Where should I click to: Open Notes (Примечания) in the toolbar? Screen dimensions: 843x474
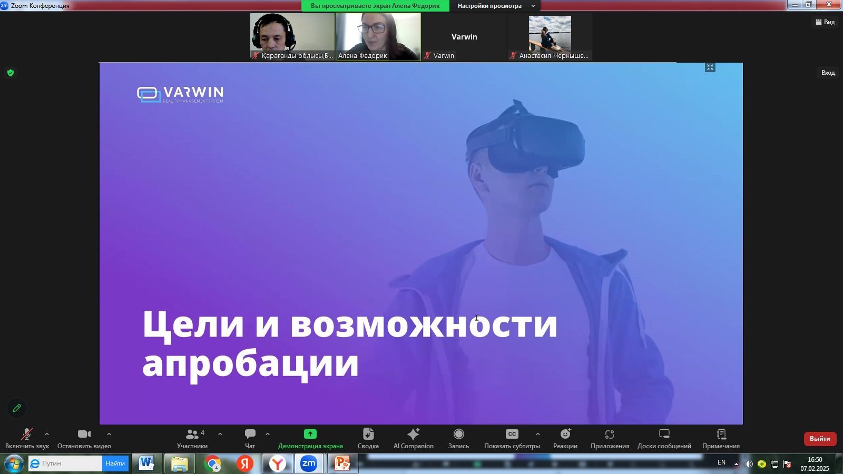(721, 438)
